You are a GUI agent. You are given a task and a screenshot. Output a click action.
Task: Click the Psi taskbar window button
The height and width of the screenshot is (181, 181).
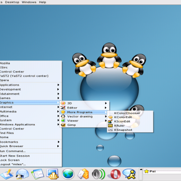click(162, 171)
